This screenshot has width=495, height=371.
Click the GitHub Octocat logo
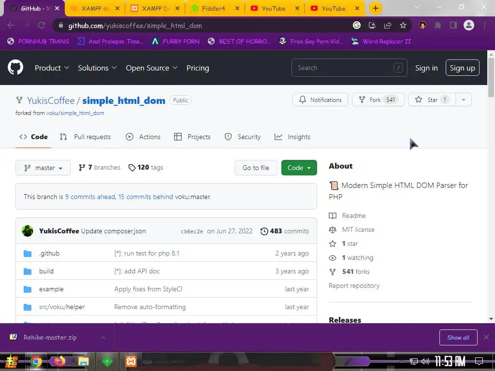click(x=15, y=67)
